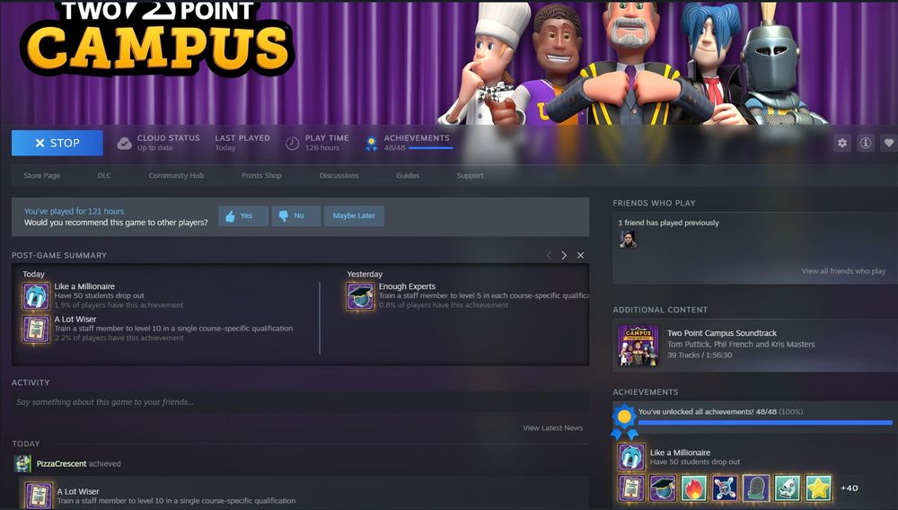Click certificate achievement icon in bottom row

631,488
